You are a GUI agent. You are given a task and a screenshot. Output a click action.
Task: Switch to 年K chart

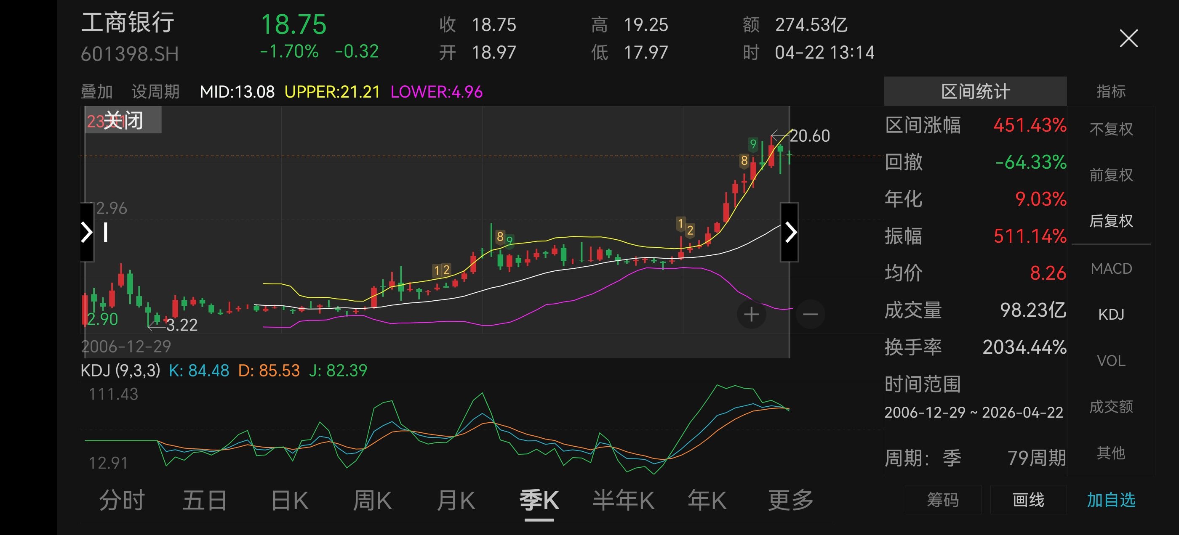click(x=707, y=500)
